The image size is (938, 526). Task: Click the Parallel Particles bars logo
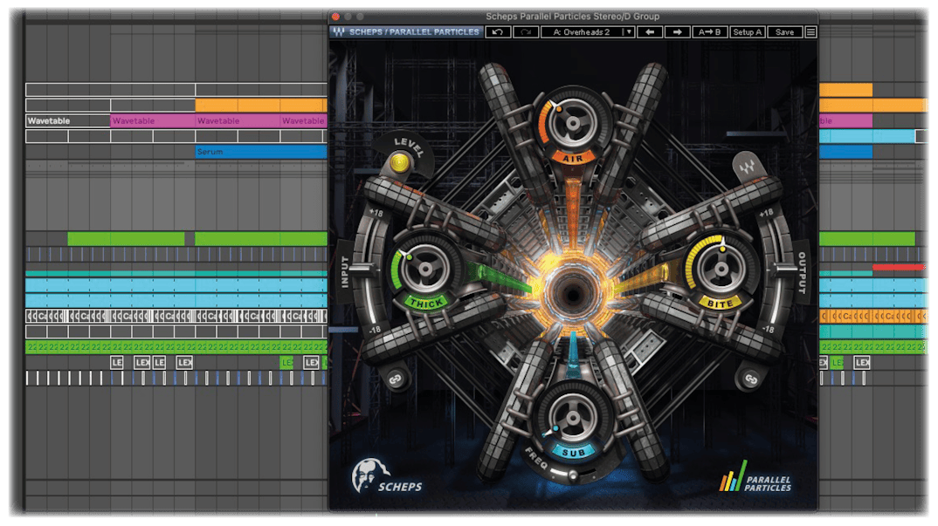tap(734, 476)
